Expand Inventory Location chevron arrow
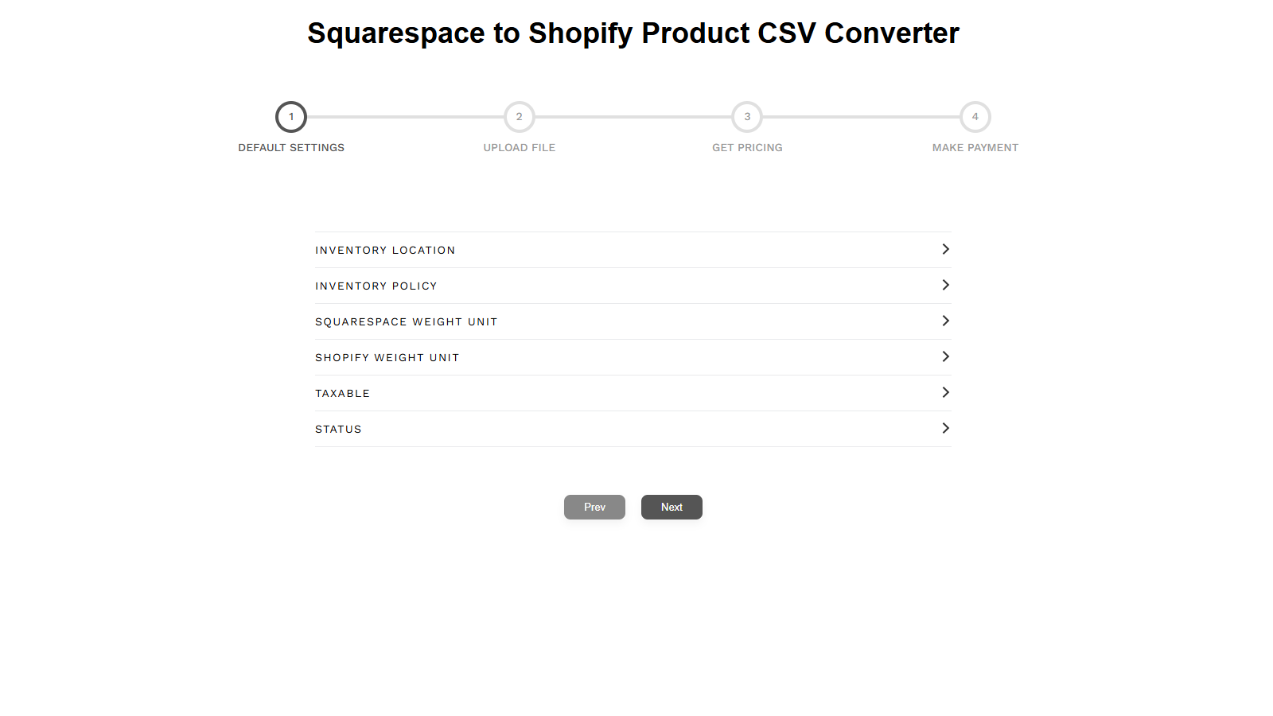This screenshot has width=1273, height=716. click(945, 249)
